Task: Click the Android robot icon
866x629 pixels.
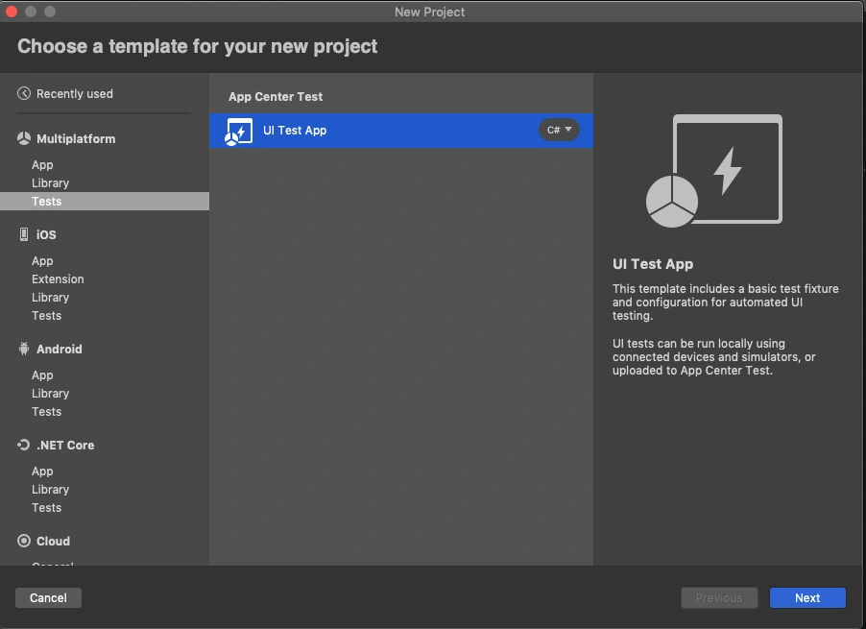Action: (x=24, y=349)
